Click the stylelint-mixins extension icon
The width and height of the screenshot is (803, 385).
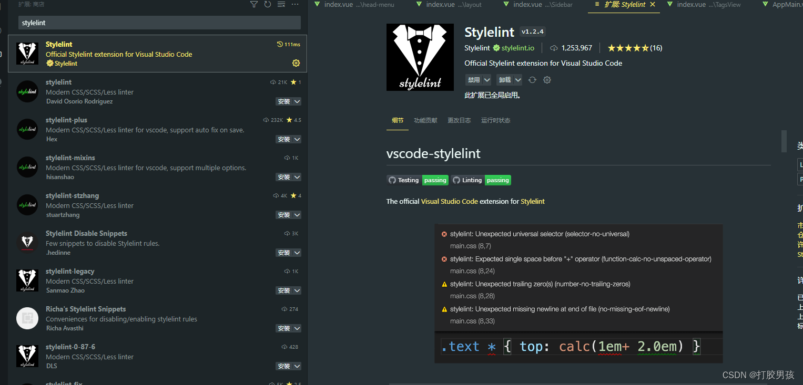click(x=27, y=167)
